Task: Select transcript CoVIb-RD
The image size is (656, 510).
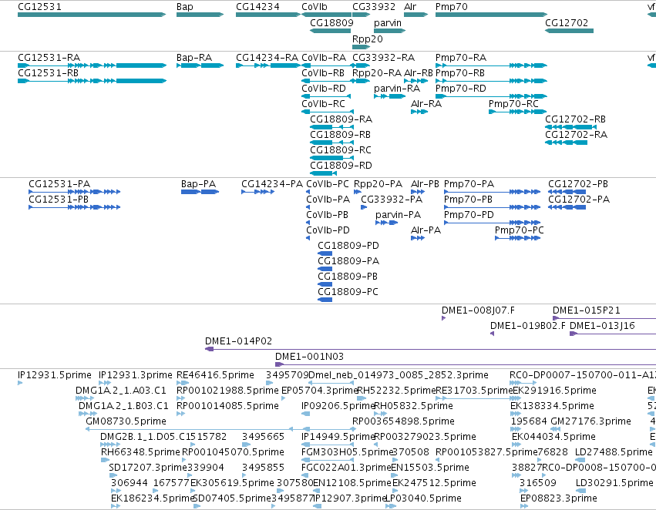Action: [x=326, y=96]
